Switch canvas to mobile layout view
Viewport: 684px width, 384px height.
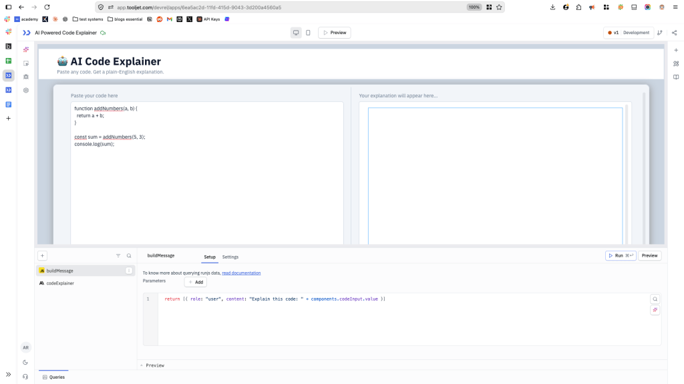(x=307, y=32)
